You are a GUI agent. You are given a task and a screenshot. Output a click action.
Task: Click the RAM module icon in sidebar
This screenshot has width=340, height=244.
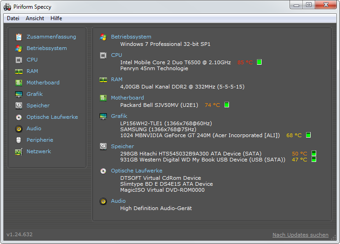pos(19,71)
